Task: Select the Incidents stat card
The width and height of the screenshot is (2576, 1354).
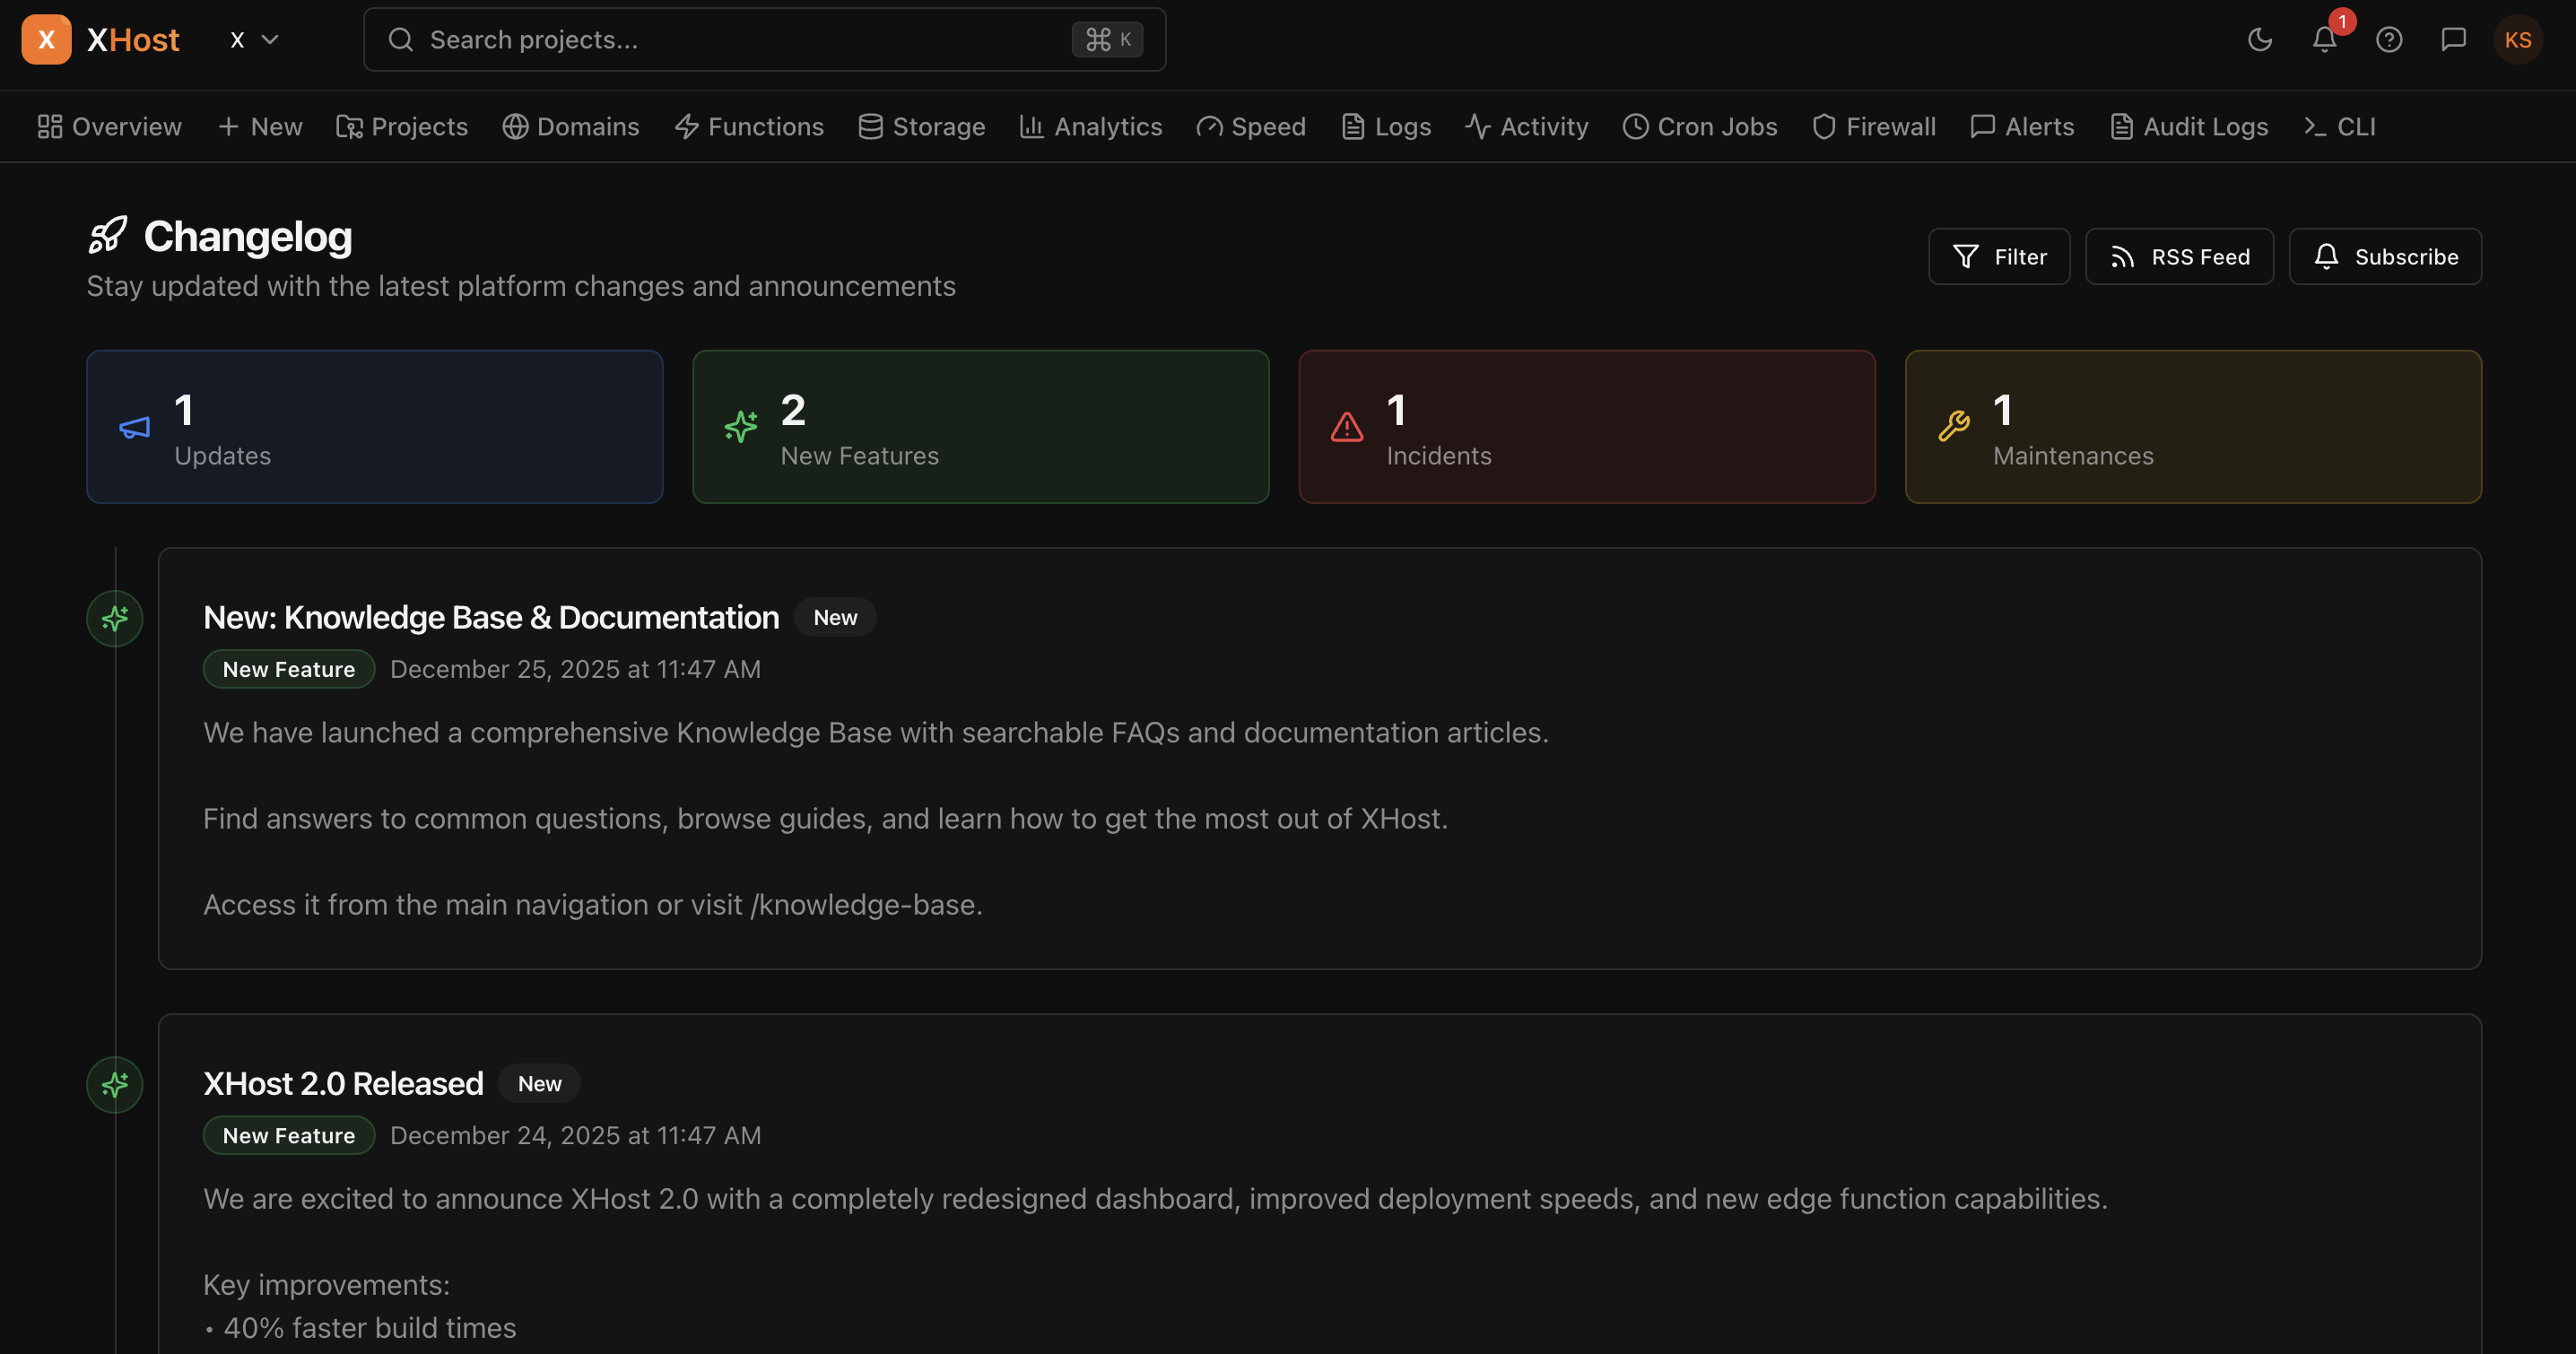Action: tap(1586, 427)
